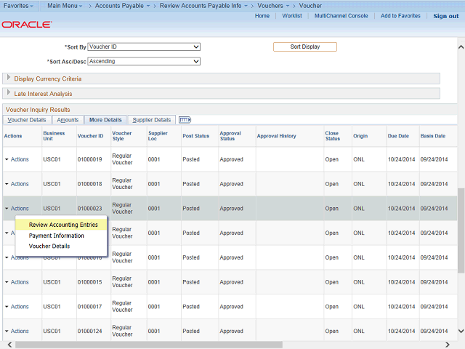This screenshot has height=349, width=465.
Task: Open the Voucher Details tab
Action: click(27, 120)
